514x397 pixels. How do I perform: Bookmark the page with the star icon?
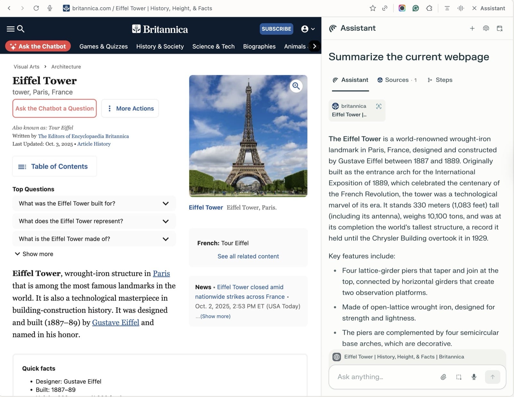tap(373, 8)
